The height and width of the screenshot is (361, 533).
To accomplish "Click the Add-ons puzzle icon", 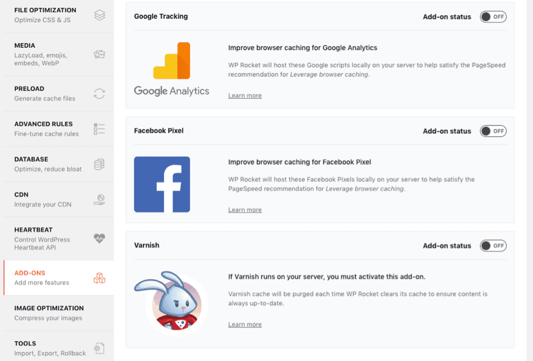I will [x=99, y=276].
